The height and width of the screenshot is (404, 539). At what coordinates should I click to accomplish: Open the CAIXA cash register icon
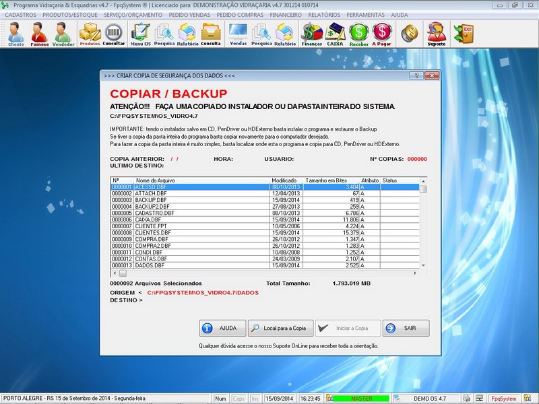coord(335,33)
